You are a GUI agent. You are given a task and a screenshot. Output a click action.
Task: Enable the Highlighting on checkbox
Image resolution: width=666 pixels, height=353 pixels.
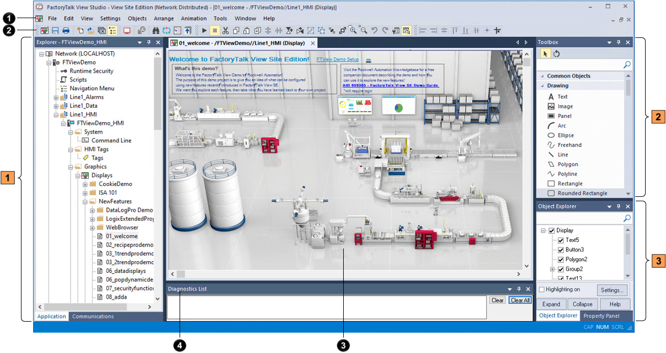coord(542,290)
